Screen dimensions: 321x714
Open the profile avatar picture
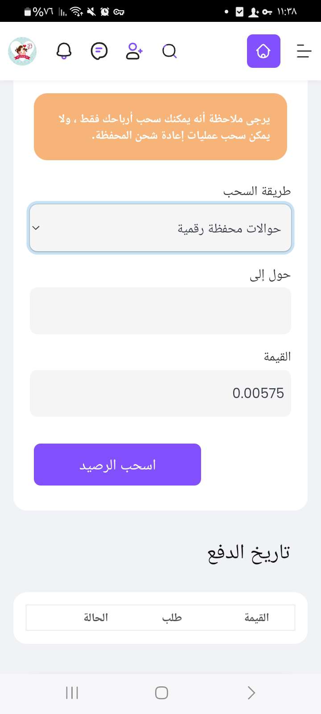coord(22,51)
